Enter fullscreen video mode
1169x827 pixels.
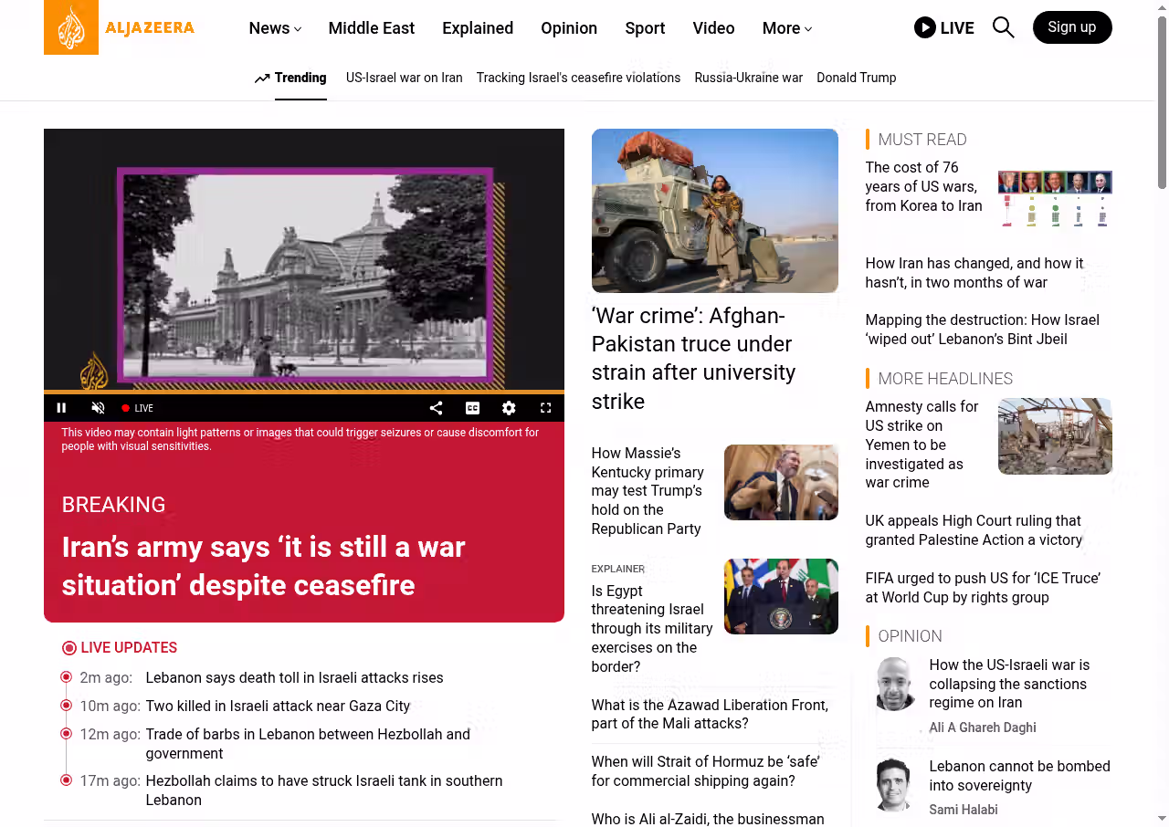click(x=545, y=408)
